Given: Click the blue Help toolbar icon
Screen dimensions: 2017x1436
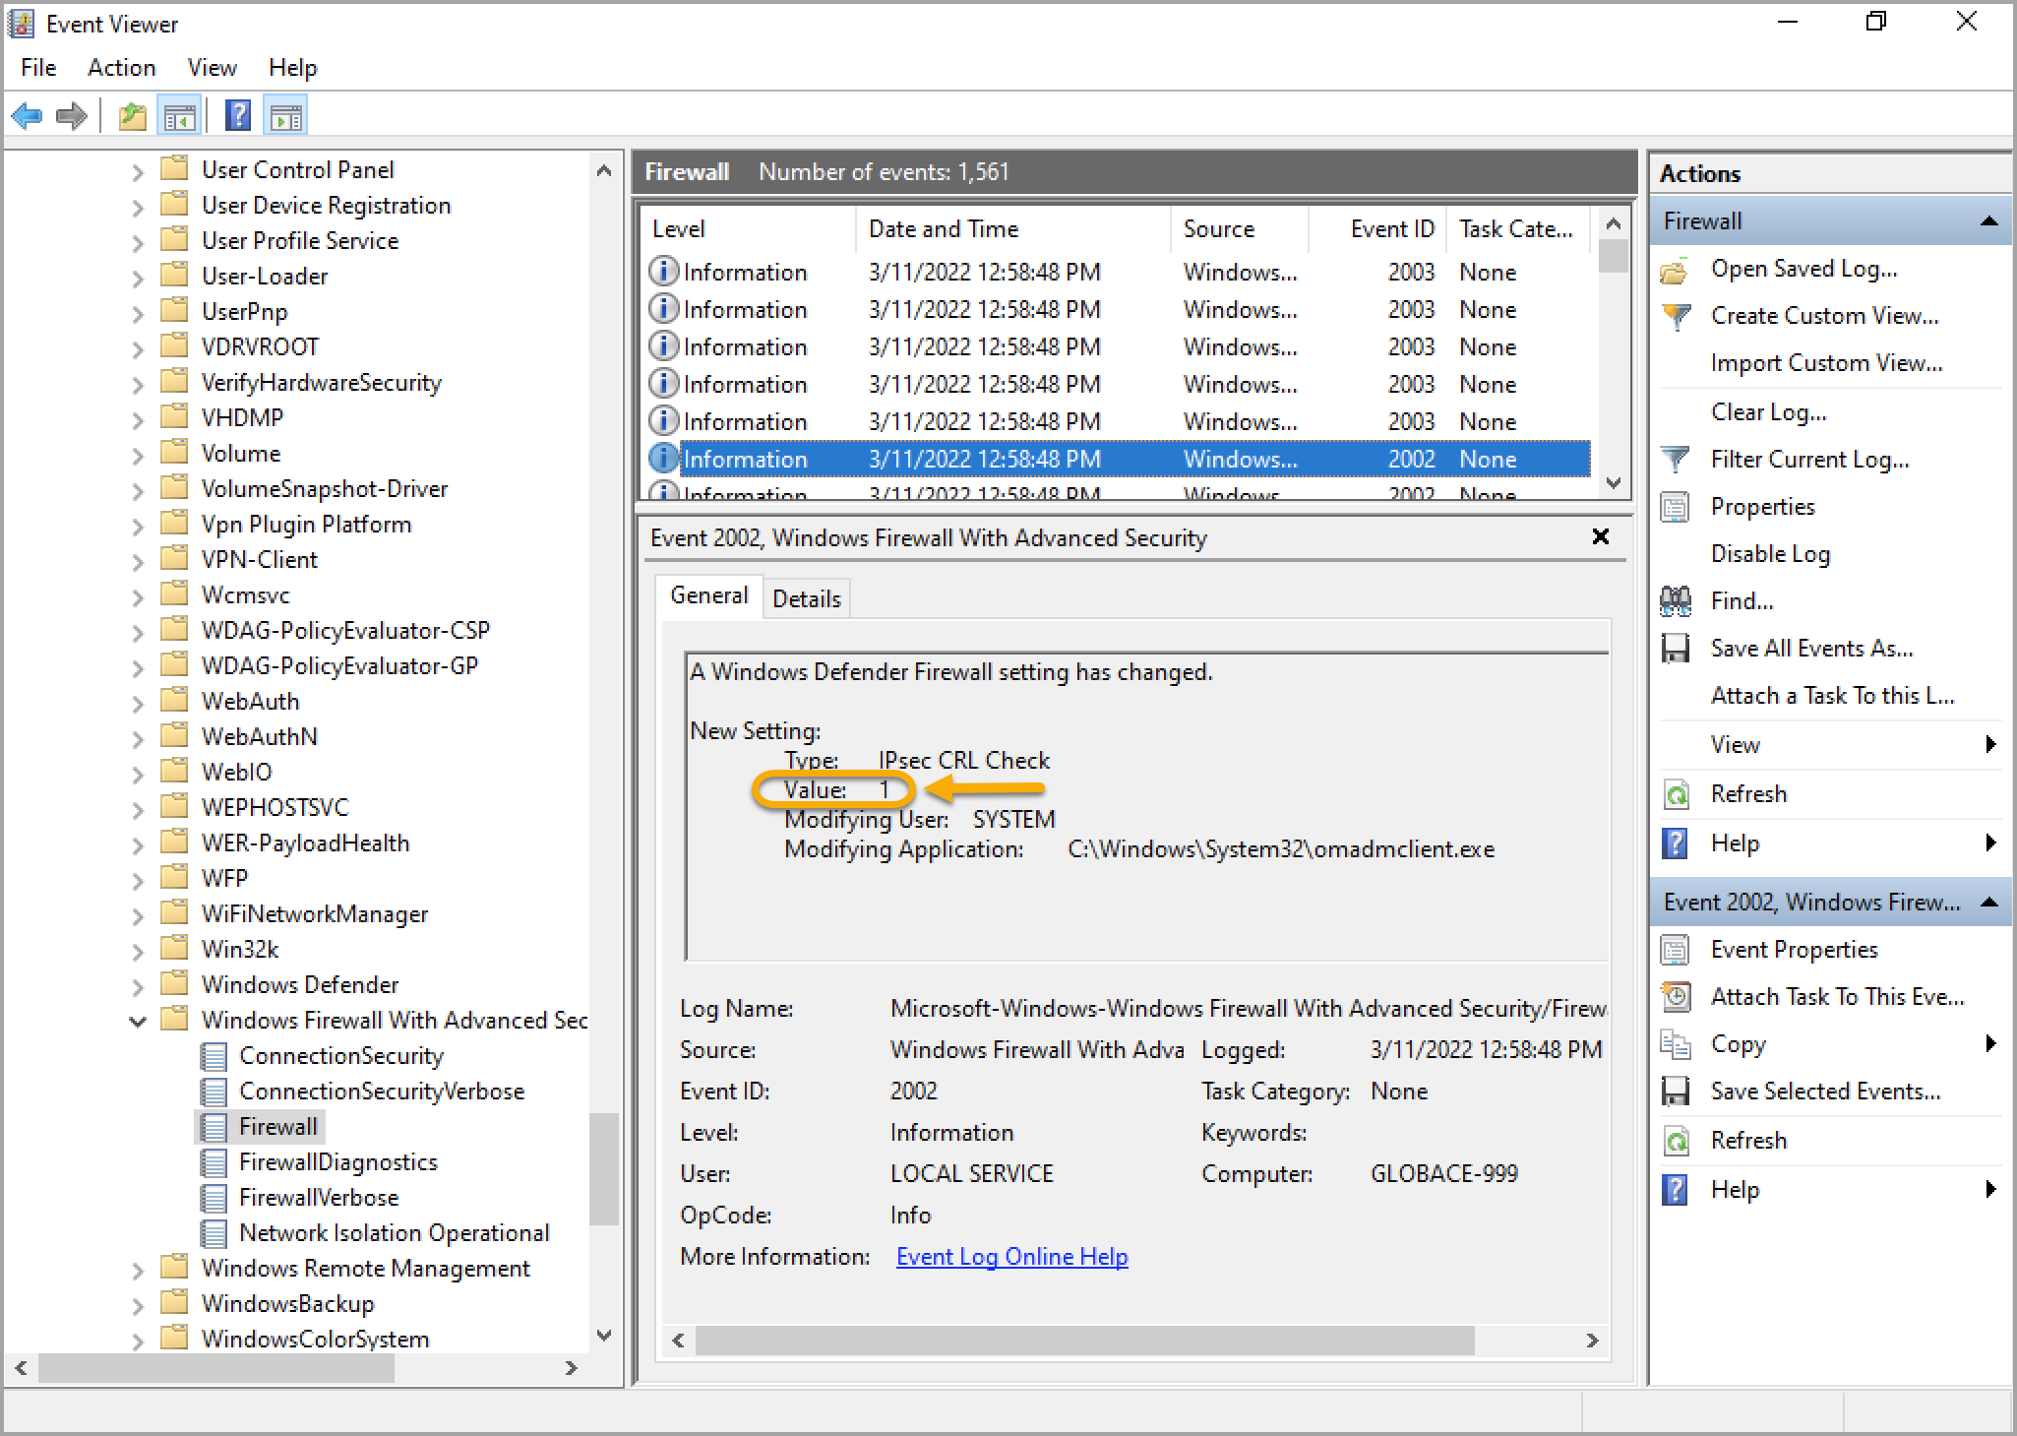Looking at the screenshot, I should (x=237, y=116).
